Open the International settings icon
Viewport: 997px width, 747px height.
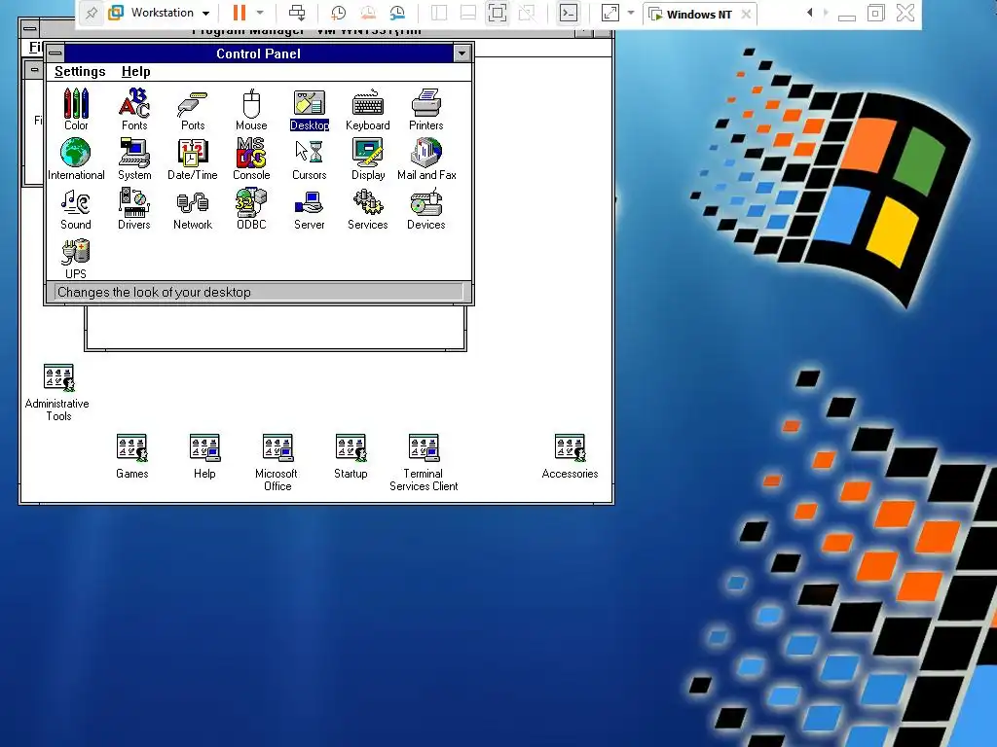[76, 159]
